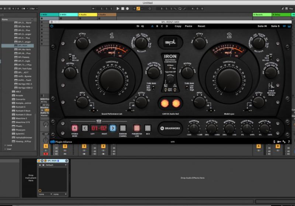Image resolution: width=295 pixels, height=206 pixels.
Task: Toggle the M/S button
Action: (148, 128)
